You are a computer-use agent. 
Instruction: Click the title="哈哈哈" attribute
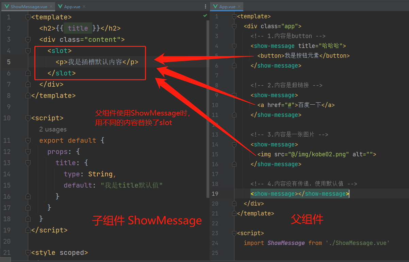(321, 46)
